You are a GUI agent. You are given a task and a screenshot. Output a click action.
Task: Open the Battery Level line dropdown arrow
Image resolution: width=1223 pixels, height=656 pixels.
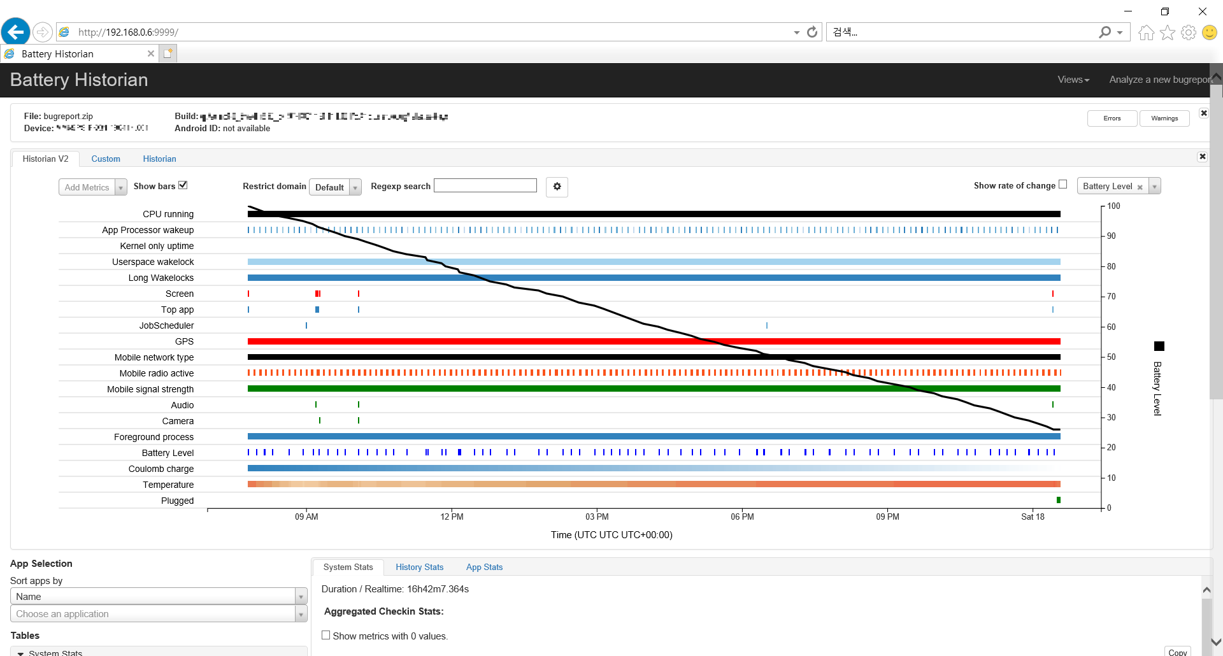click(x=1155, y=186)
